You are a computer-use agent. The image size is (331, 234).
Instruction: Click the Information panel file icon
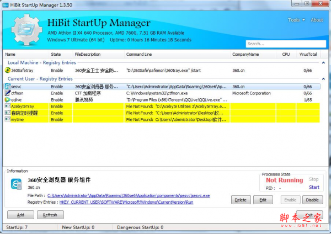(16, 183)
